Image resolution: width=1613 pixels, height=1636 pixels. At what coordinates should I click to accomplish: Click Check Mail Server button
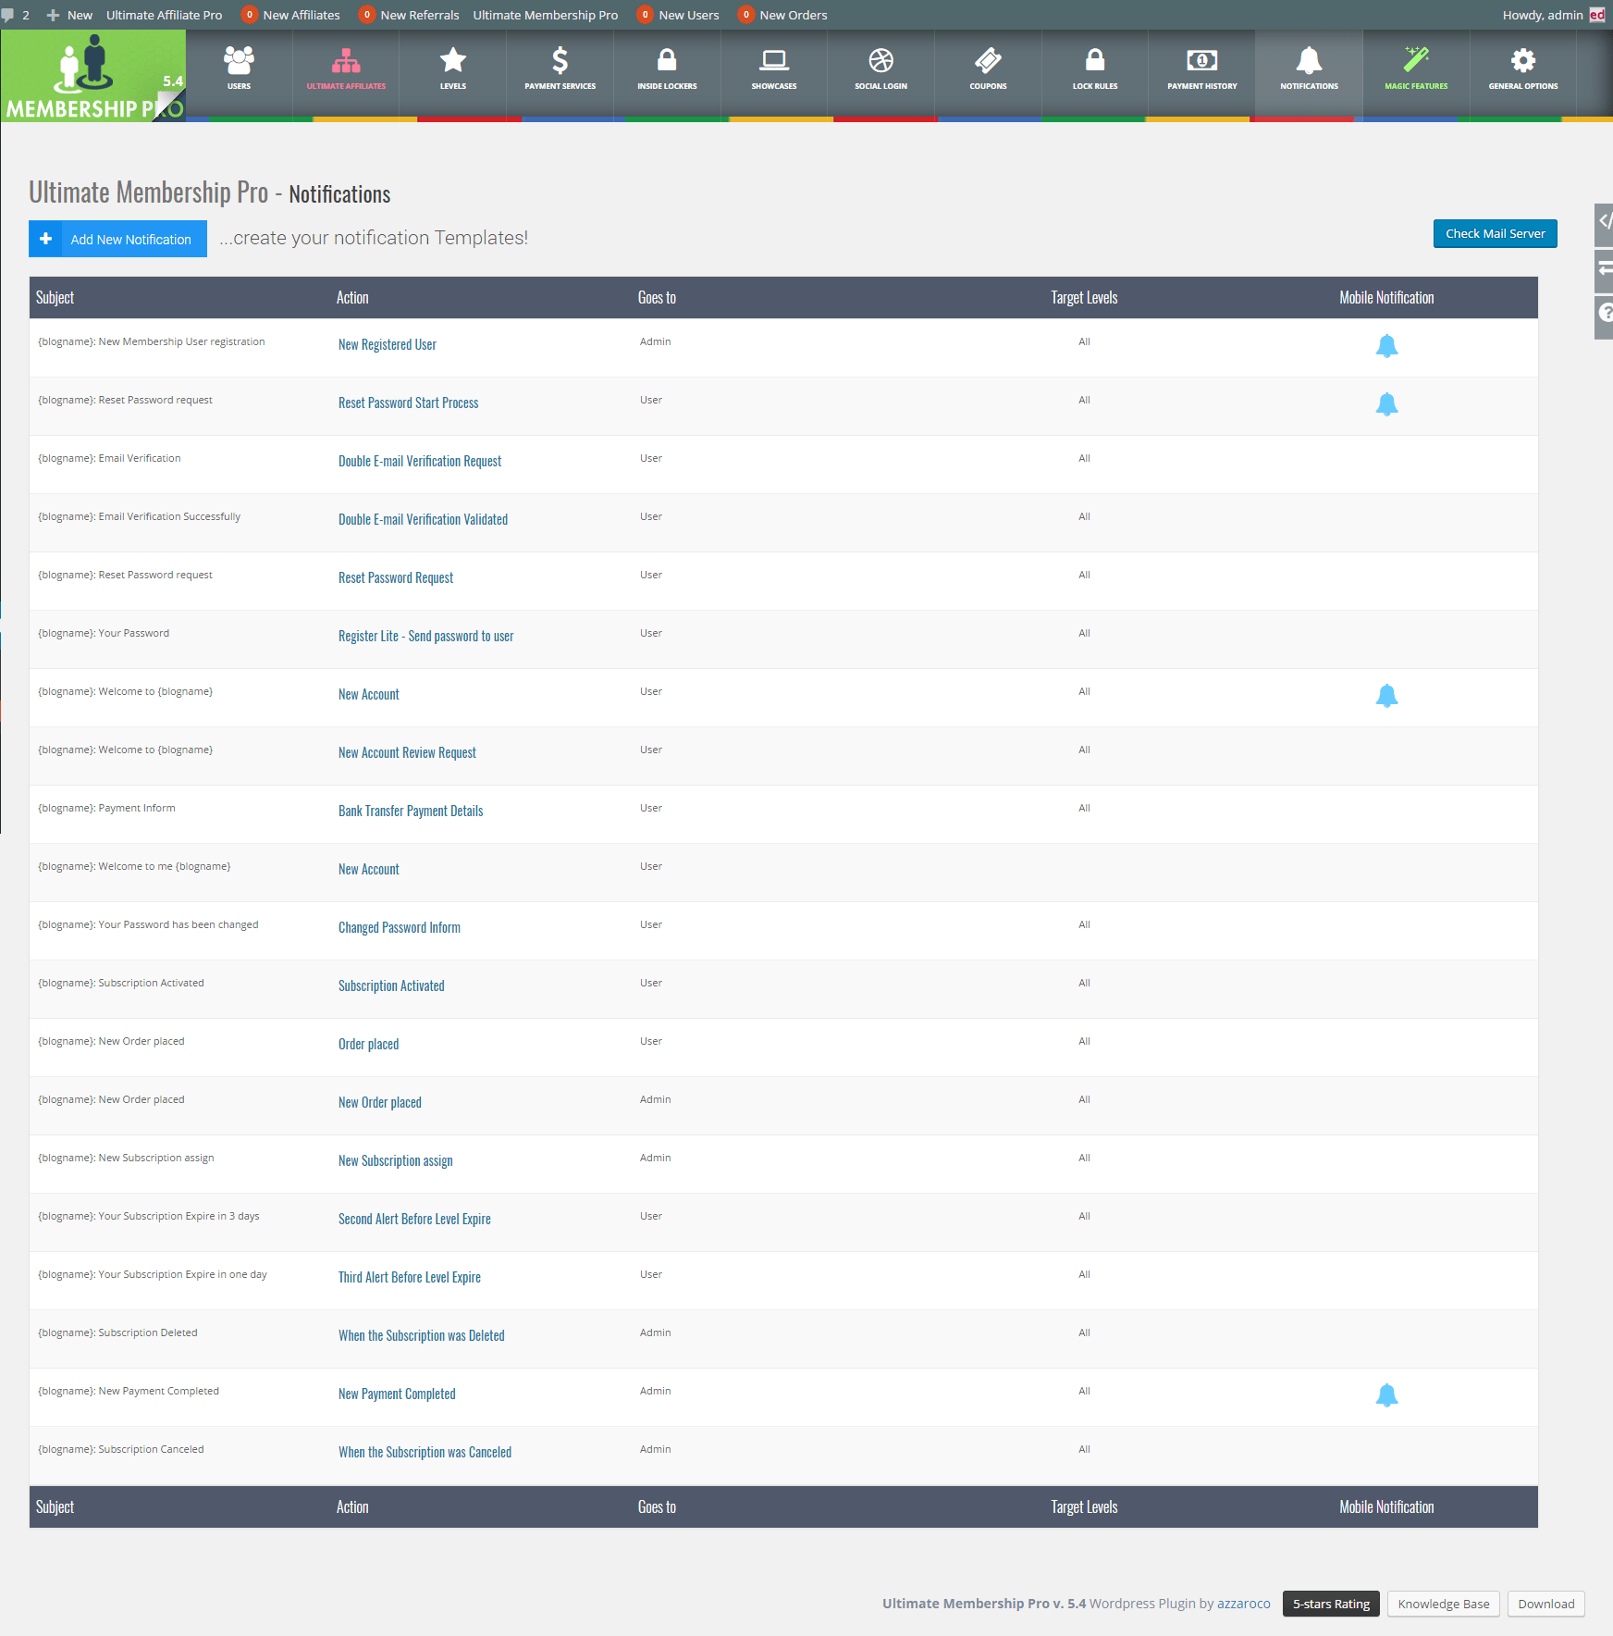(x=1495, y=234)
